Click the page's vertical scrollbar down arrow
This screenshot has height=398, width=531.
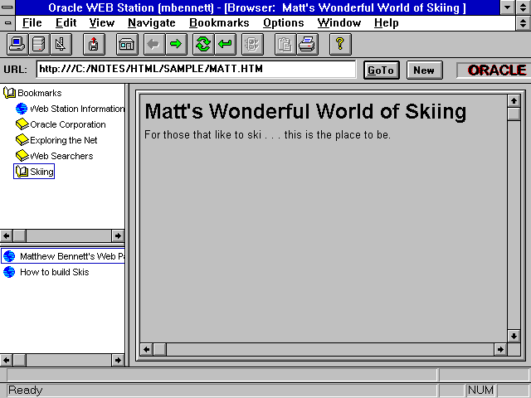pos(514,336)
